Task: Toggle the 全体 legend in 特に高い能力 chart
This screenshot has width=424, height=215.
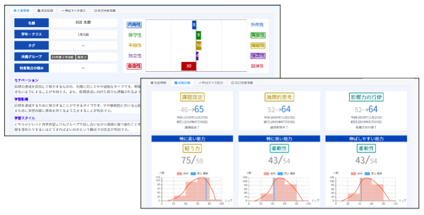Action: click(x=183, y=174)
